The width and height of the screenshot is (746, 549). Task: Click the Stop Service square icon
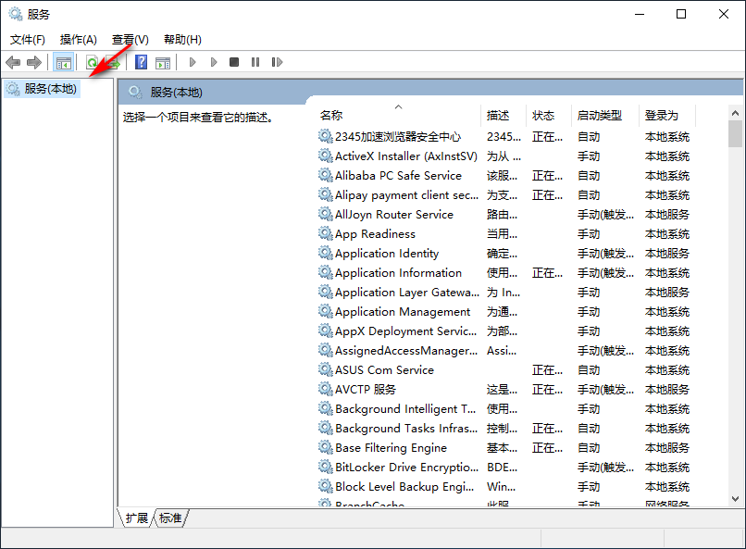tap(236, 62)
